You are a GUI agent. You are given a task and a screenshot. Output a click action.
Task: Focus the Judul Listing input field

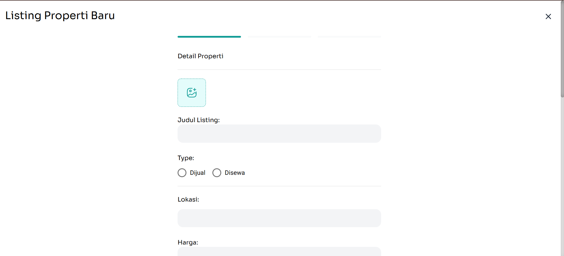point(279,134)
